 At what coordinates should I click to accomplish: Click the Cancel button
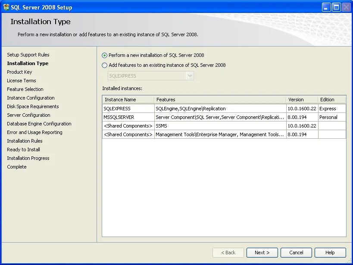296,253
